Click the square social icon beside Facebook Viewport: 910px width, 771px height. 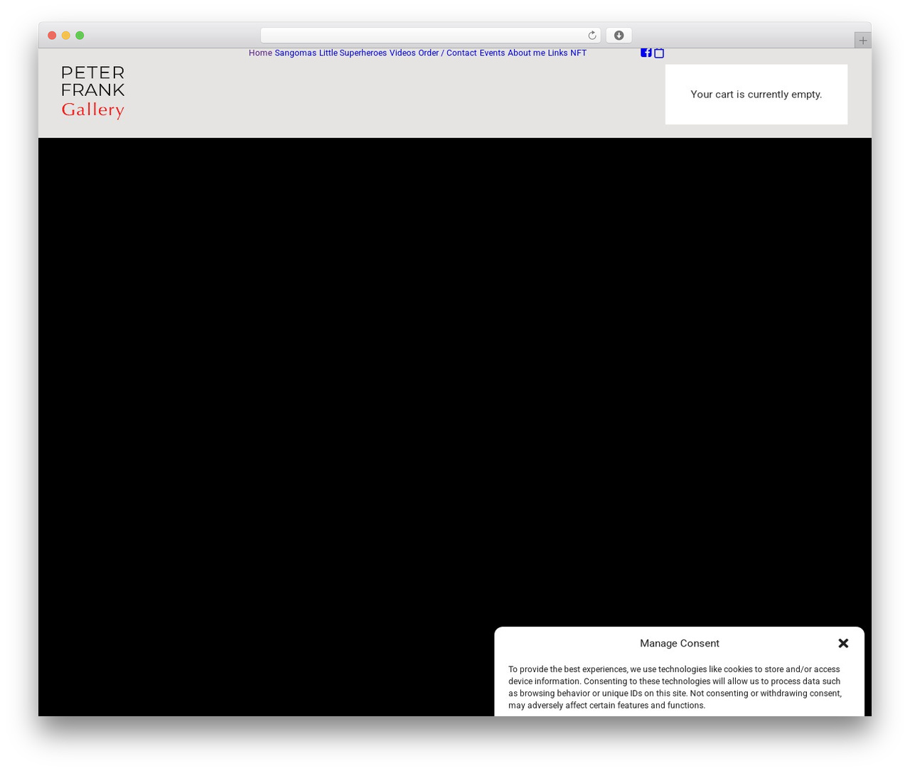[659, 53]
